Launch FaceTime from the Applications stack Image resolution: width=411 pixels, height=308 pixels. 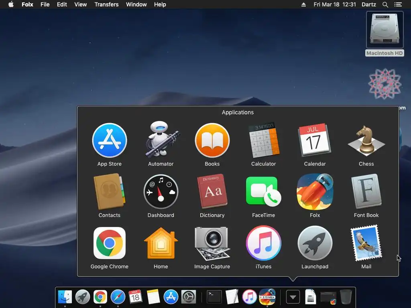[264, 192]
